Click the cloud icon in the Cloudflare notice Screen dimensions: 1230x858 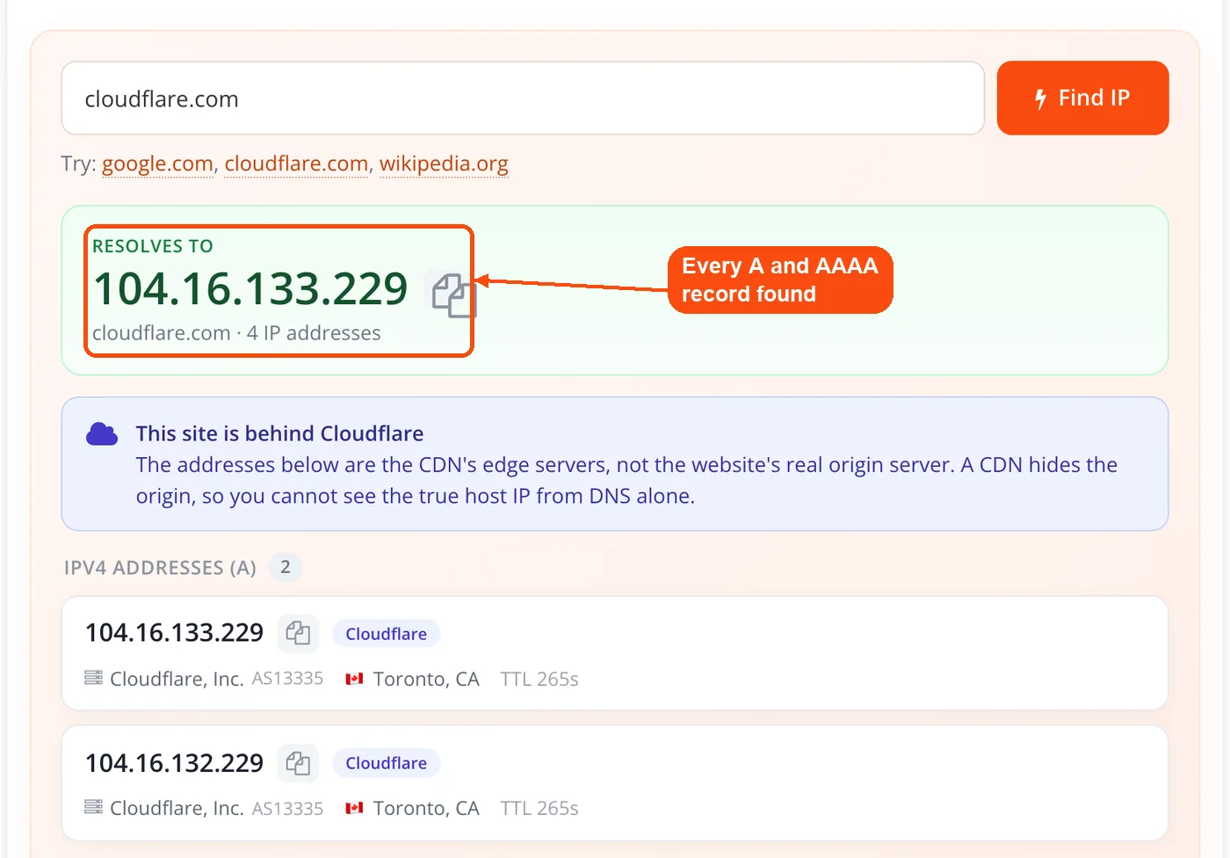102,434
